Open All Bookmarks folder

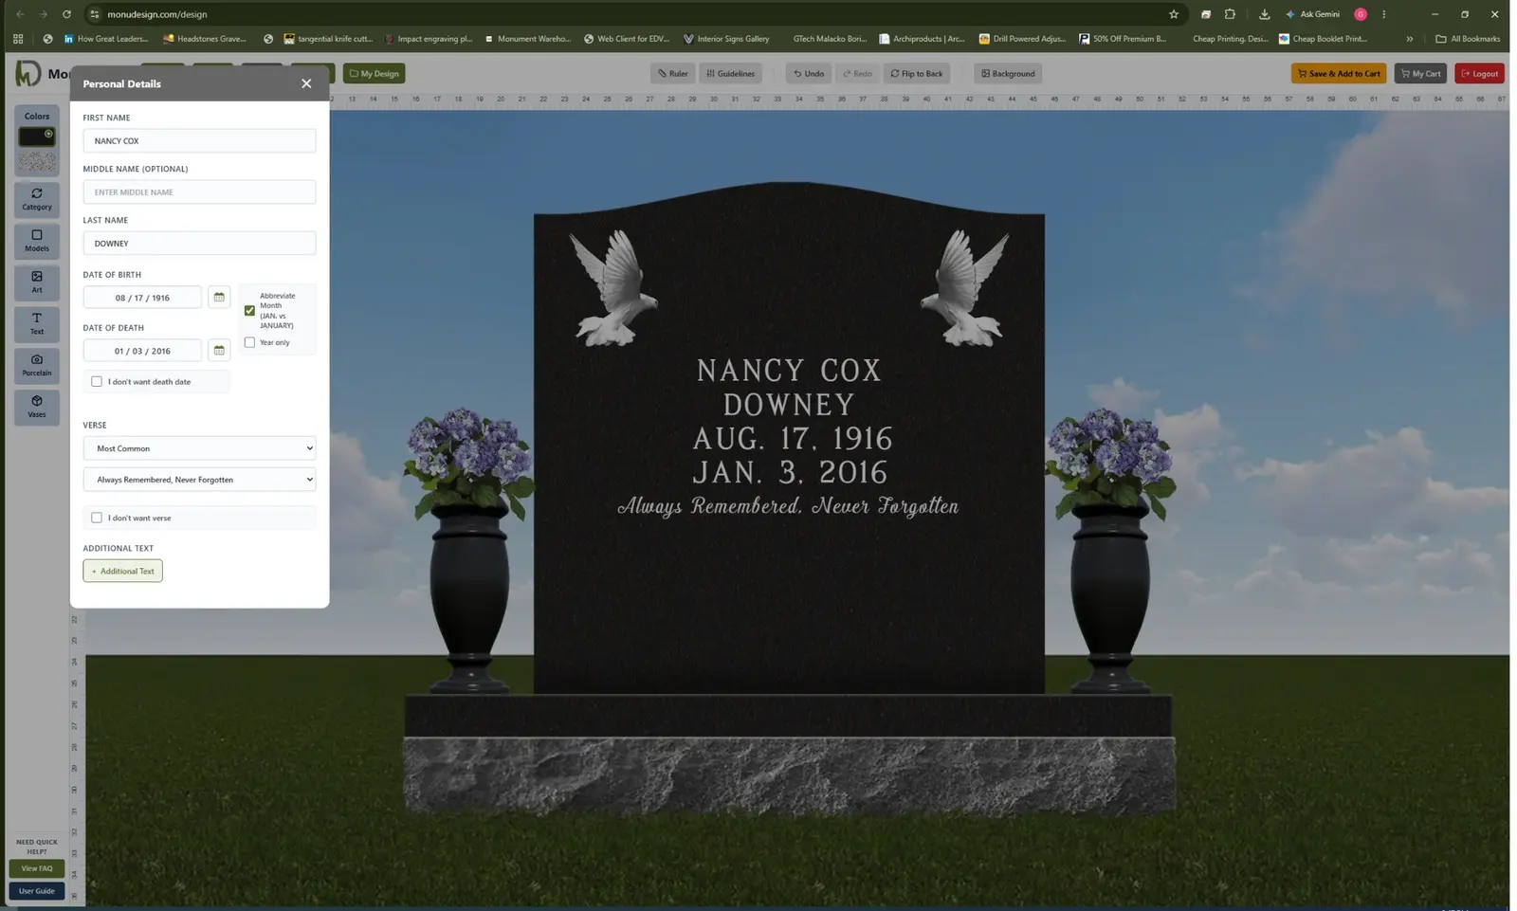point(1468,39)
